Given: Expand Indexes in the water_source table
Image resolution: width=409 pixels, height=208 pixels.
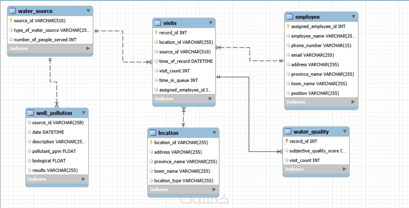Looking at the screenshot, I should click(88, 48).
